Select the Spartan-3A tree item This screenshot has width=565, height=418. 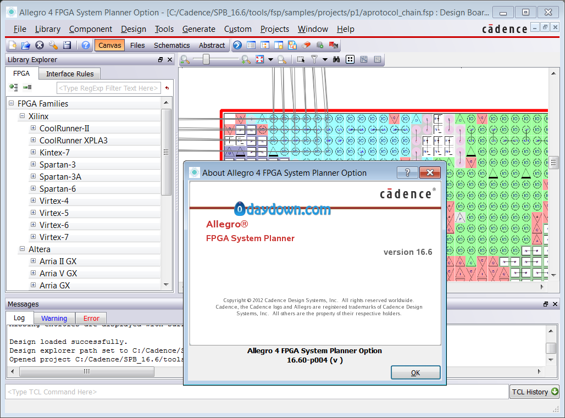point(60,176)
